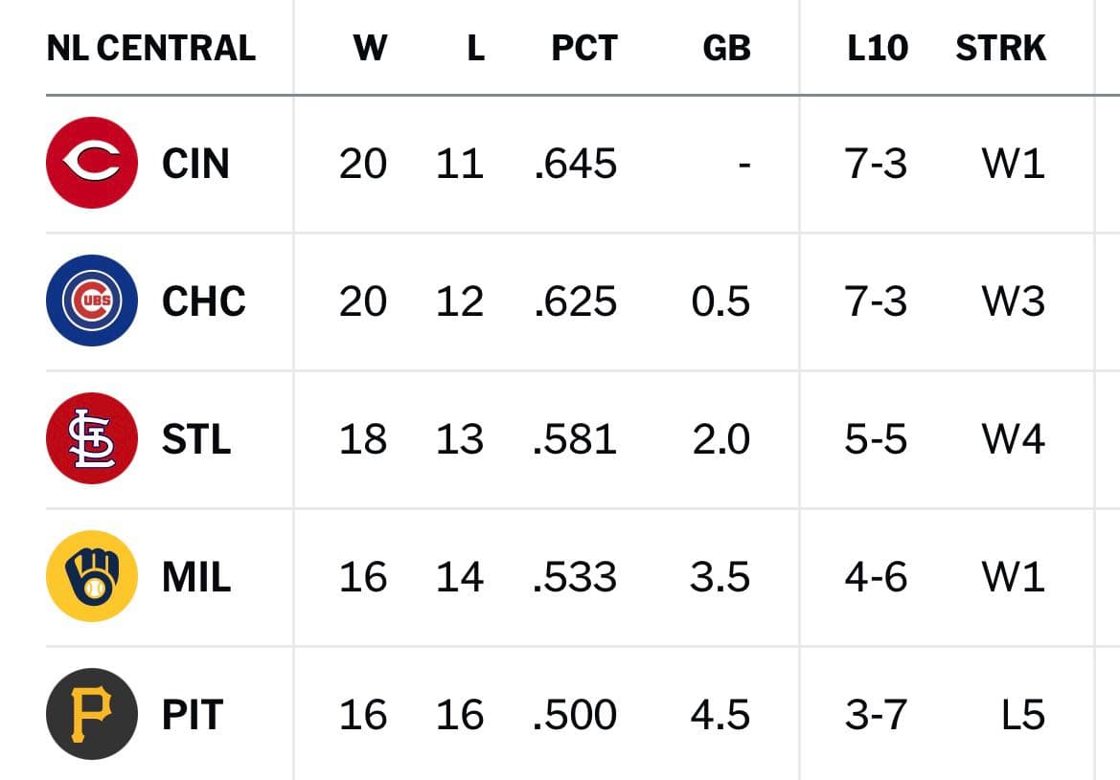Viewport: 1120px width, 780px height.
Task: Click Cincinnati's .645 winning percentage
Action: (575, 164)
